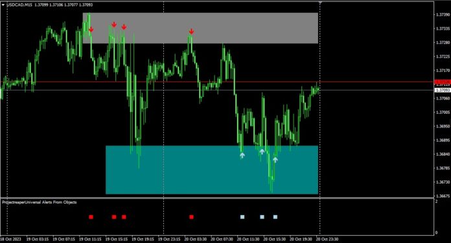The height and width of the screenshot is (243, 451).
Task: Click the 20 Oct 11:30 time label
Action: coord(248,239)
